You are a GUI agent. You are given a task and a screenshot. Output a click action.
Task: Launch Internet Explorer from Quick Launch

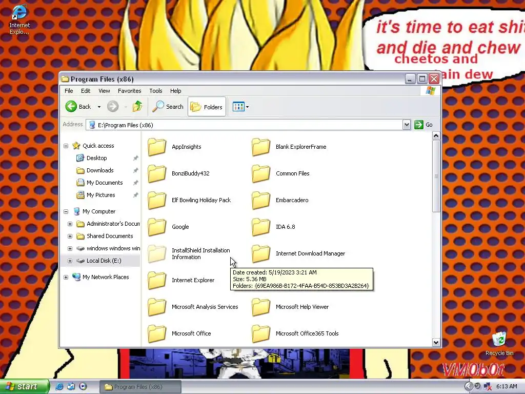point(59,386)
